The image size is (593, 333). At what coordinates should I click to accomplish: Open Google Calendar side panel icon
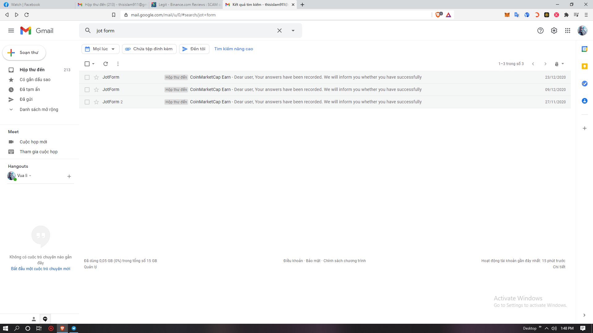pos(584,49)
